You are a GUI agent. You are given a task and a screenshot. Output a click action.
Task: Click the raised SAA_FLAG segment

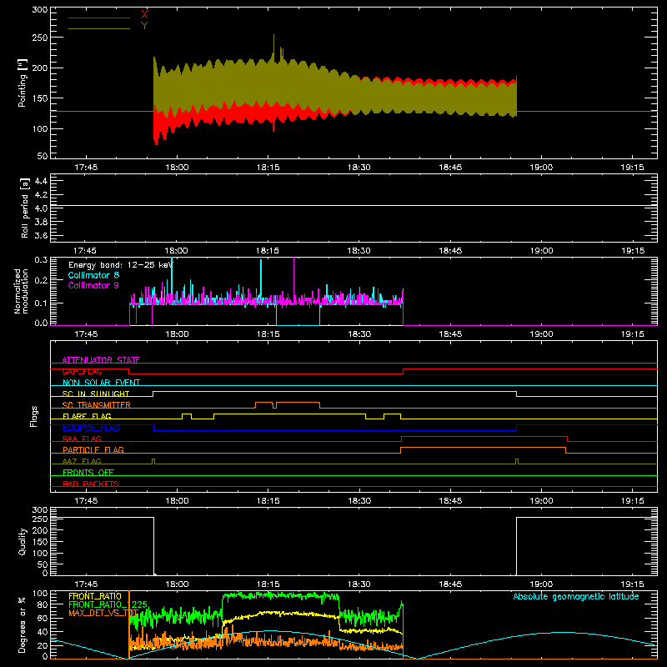pyautogui.click(x=484, y=436)
